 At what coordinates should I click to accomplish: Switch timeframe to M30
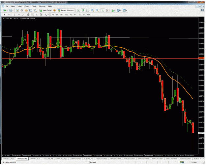coord(66,15)
